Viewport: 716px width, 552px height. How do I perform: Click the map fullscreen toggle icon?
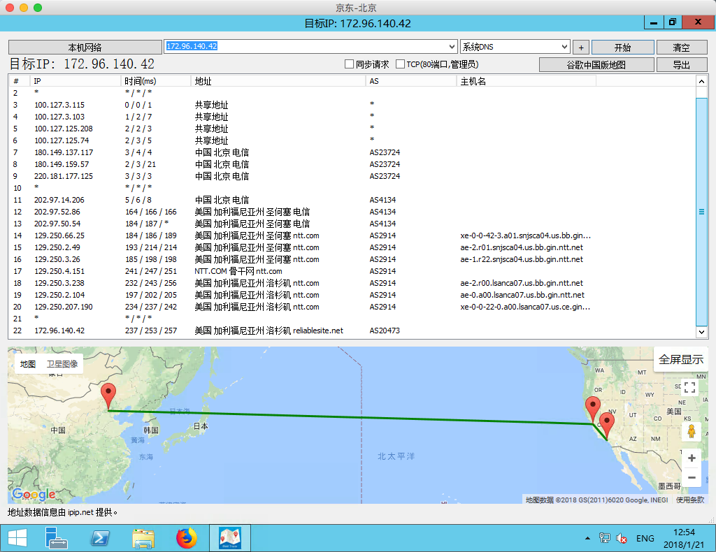click(x=690, y=387)
